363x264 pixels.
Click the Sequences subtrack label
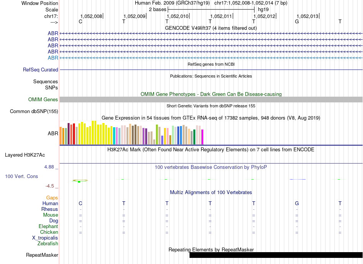[x=45, y=81]
